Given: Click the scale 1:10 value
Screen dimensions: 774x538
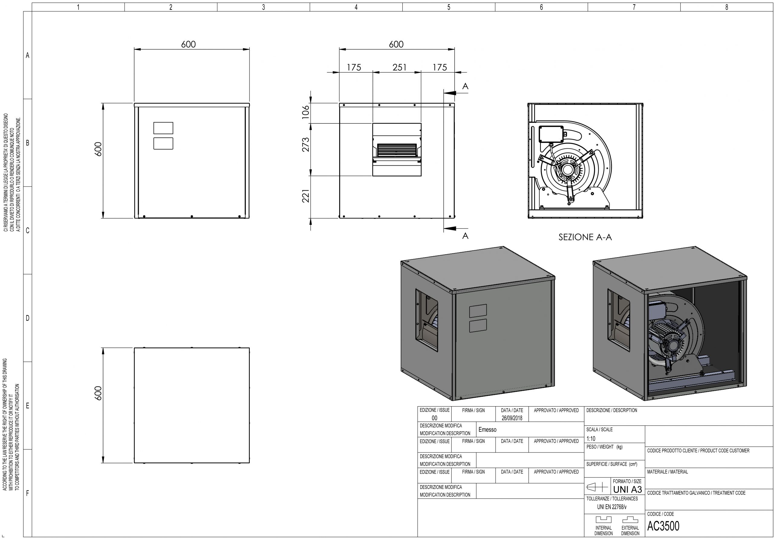Looking at the screenshot, I should [591, 439].
